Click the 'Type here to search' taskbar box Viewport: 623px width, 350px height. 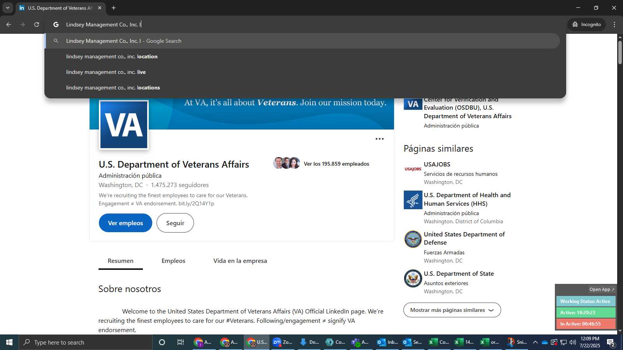86,342
